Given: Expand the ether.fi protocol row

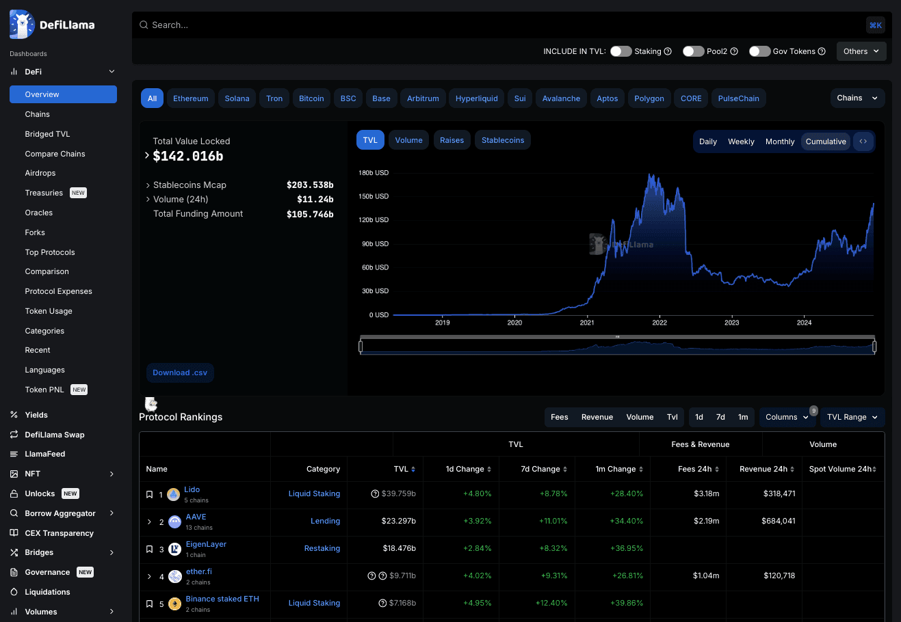Looking at the screenshot, I should [149, 577].
